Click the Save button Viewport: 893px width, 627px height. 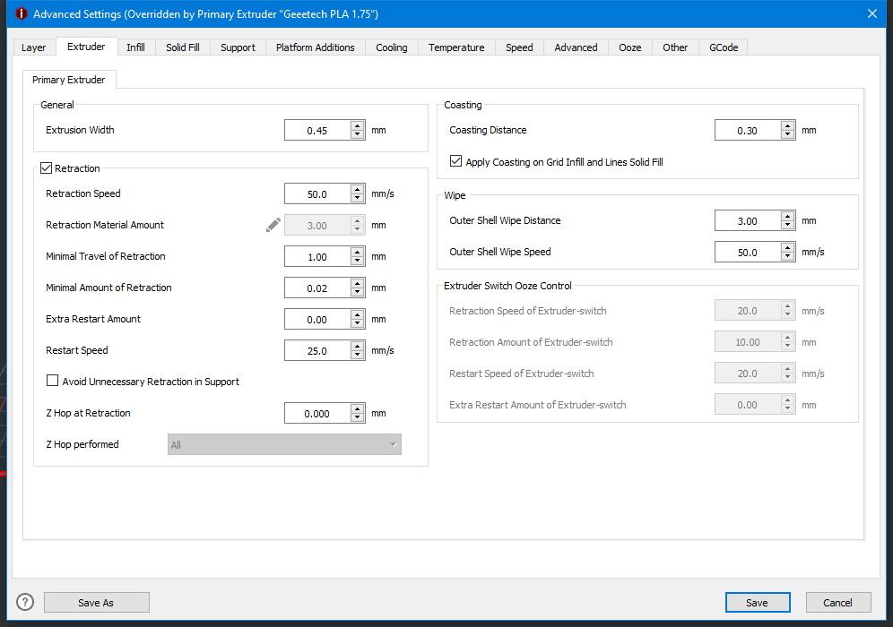(758, 603)
